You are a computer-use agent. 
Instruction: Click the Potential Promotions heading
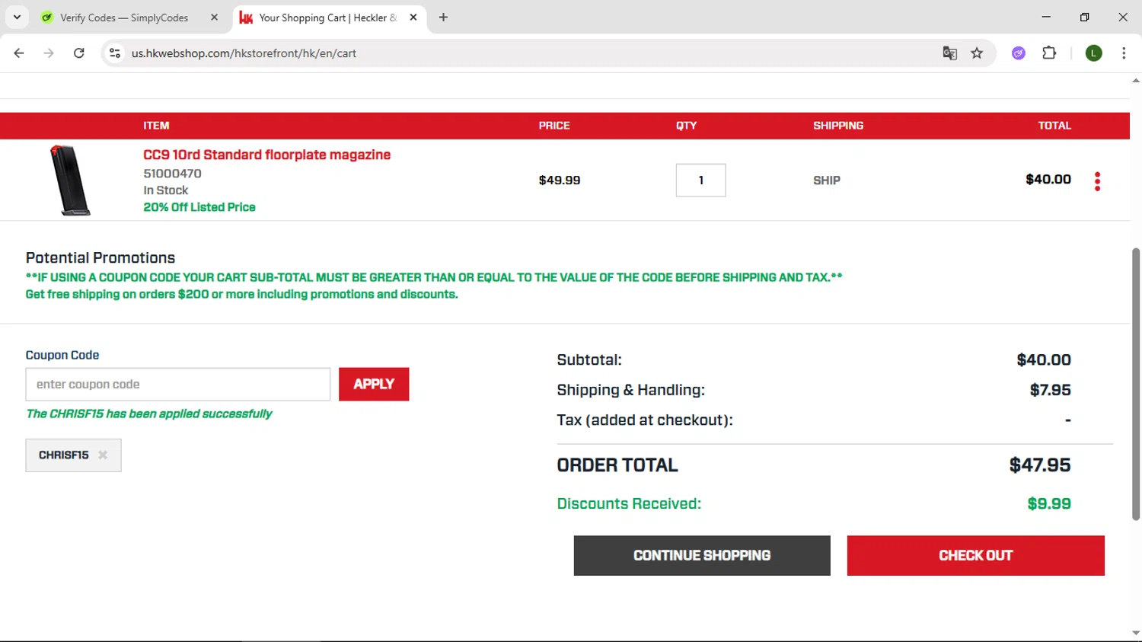click(100, 257)
